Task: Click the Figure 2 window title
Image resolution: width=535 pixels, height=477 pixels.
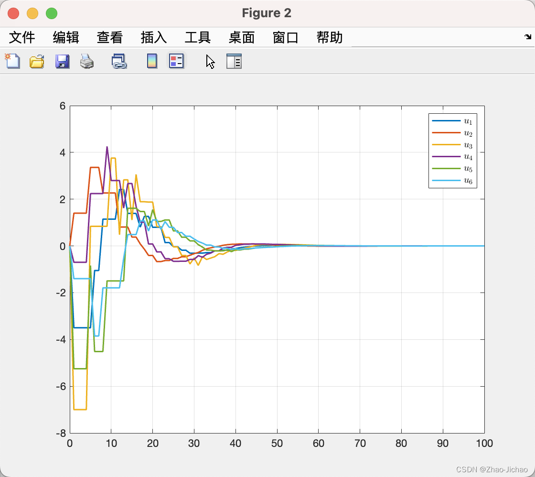Action: 267,13
